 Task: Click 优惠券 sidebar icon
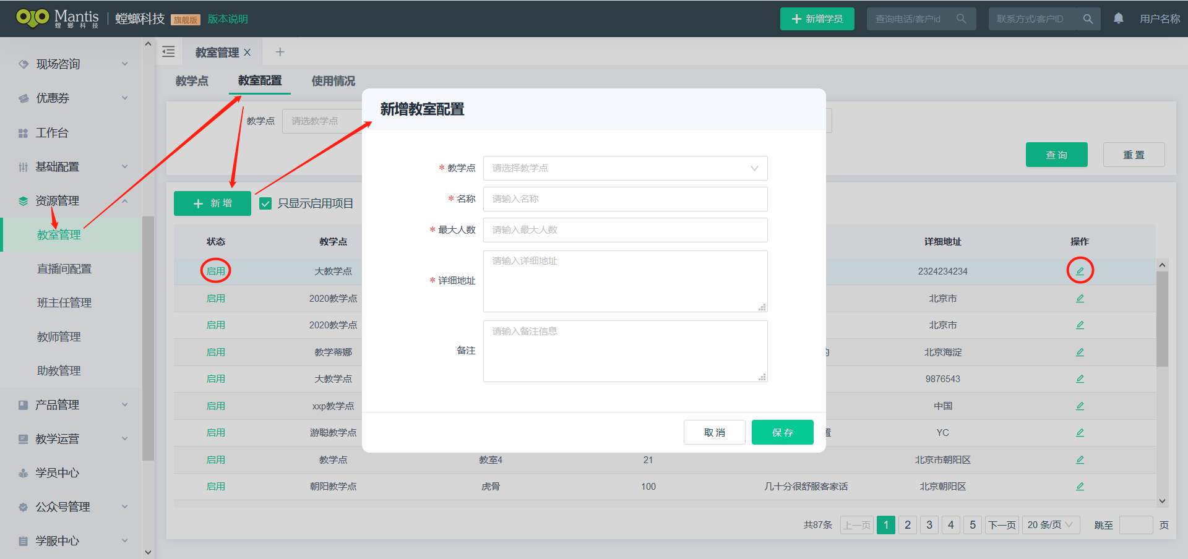pos(24,98)
